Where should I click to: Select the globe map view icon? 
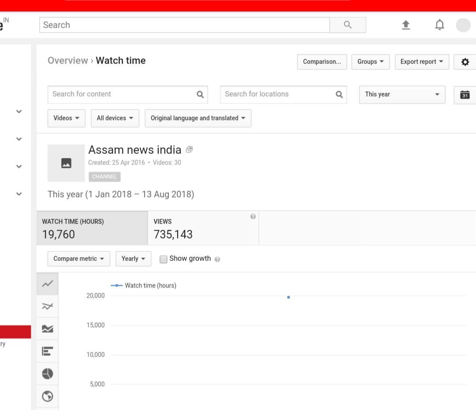[47, 396]
